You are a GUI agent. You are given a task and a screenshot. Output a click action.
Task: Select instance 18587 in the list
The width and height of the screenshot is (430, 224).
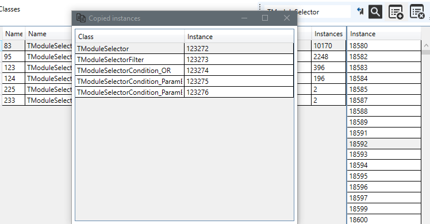point(384,101)
